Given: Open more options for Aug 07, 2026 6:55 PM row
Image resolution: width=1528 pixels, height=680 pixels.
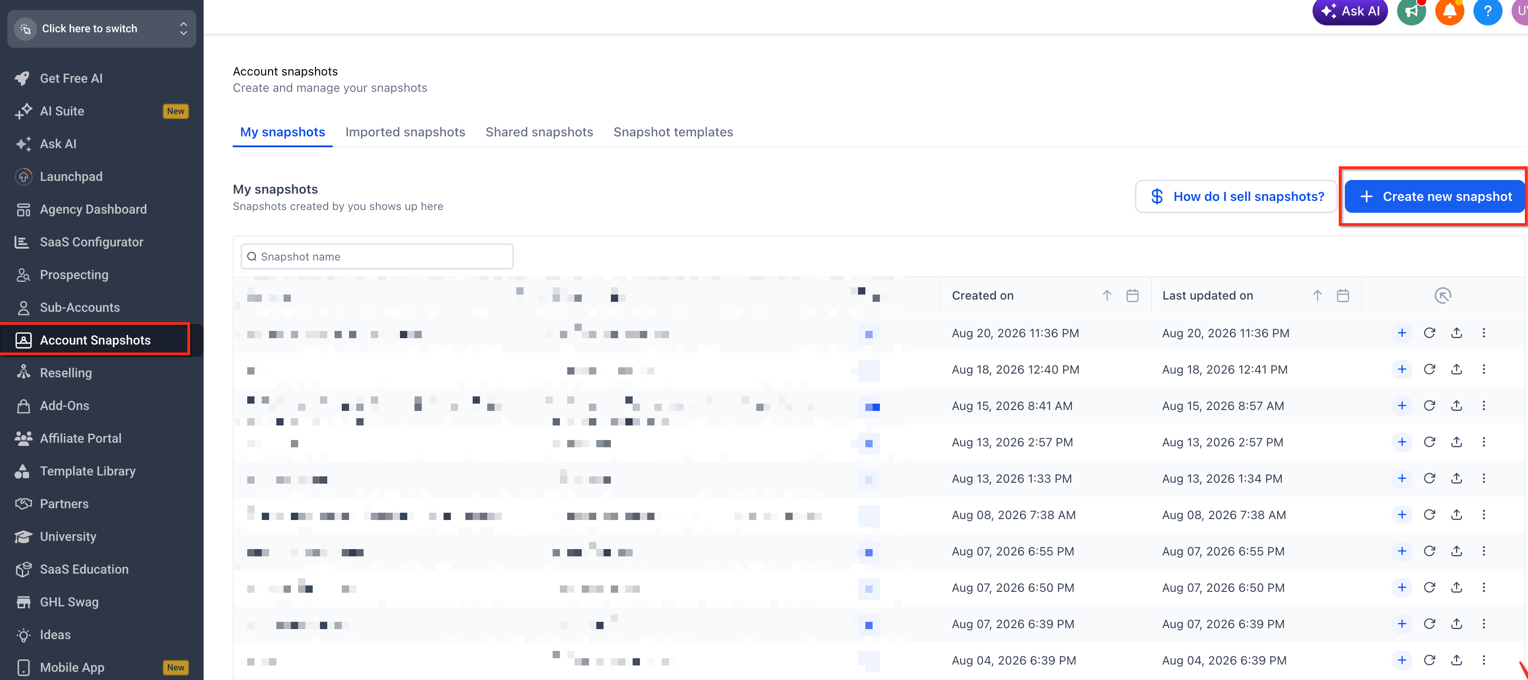Looking at the screenshot, I should pos(1483,551).
